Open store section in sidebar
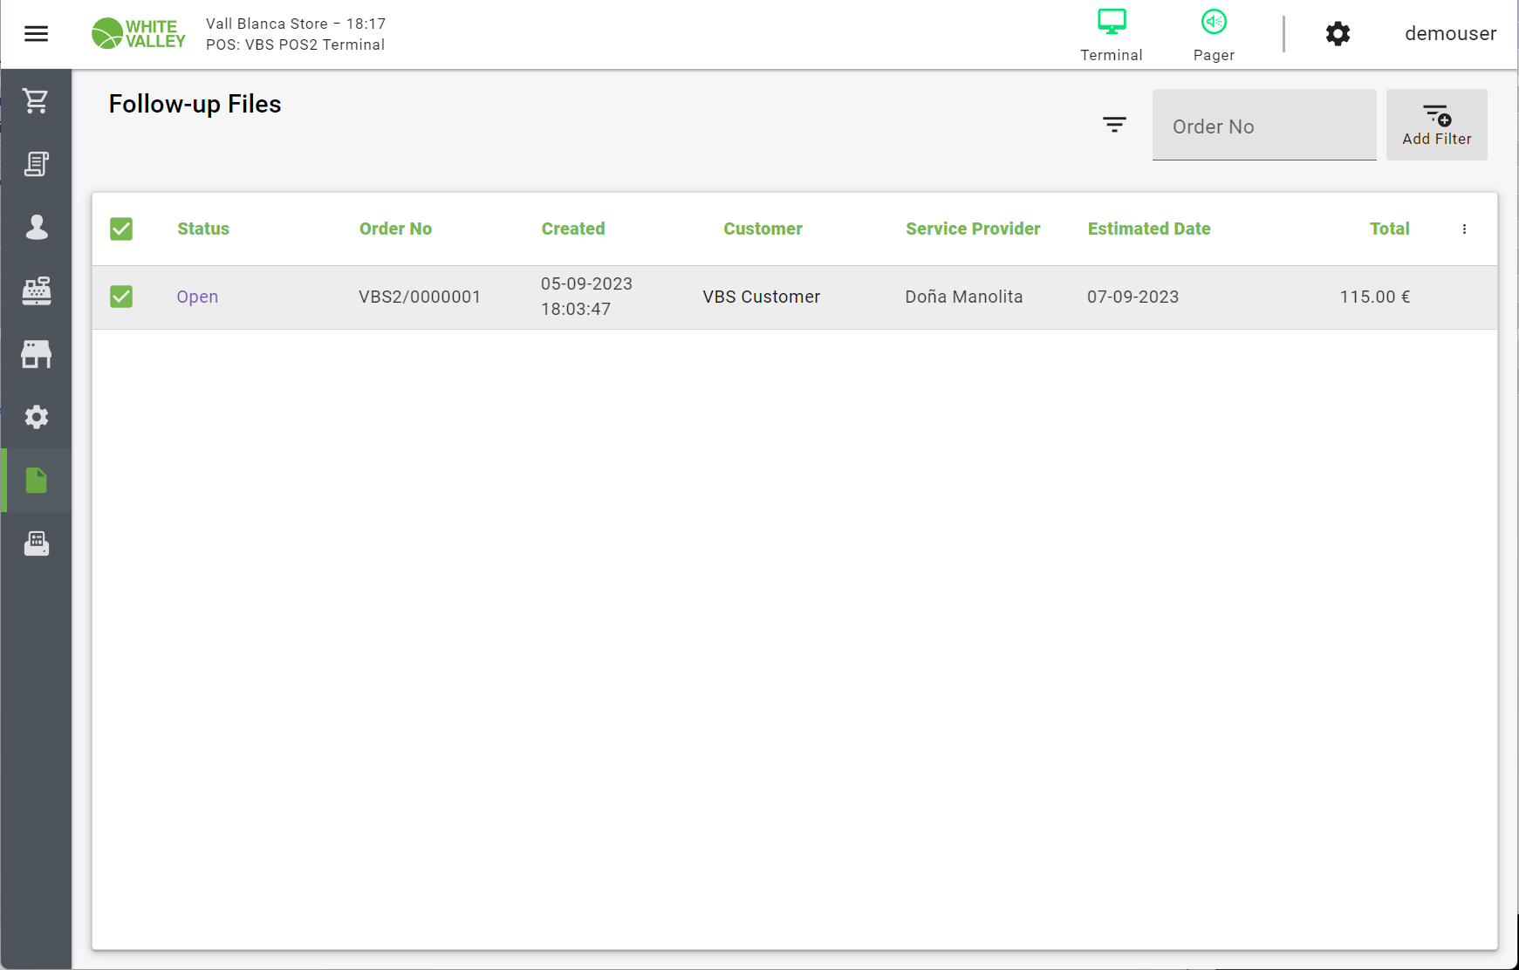This screenshot has height=970, width=1519. [x=36, y=354]
